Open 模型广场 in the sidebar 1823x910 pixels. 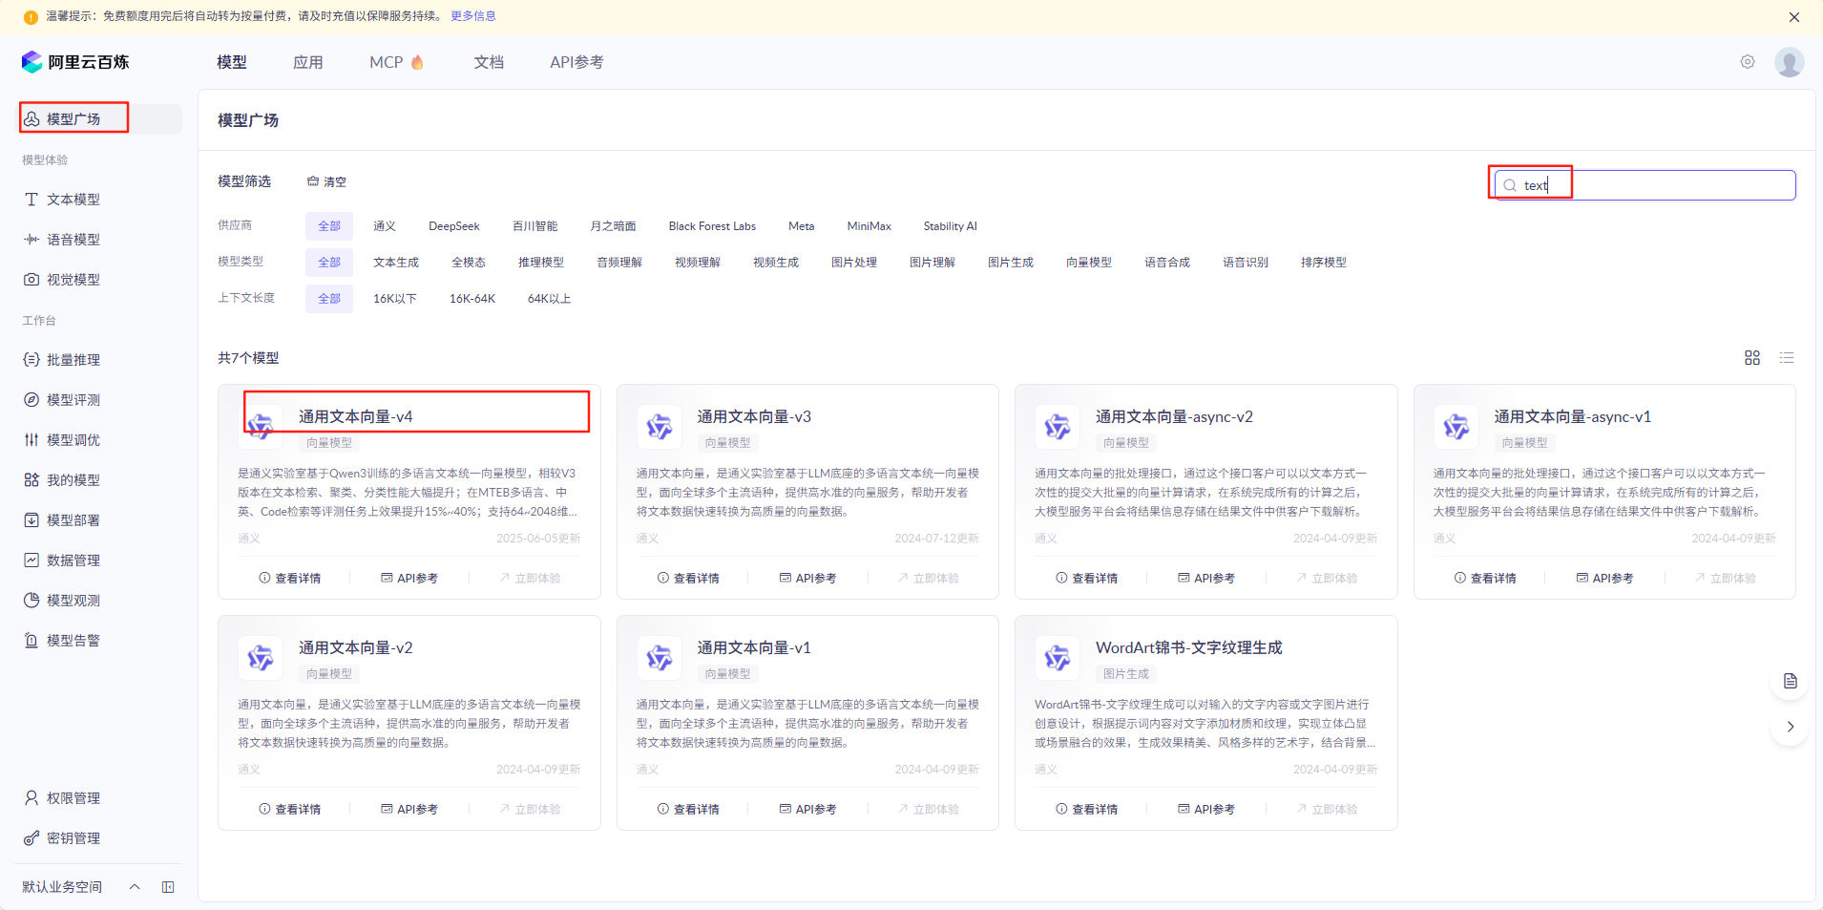(99, 118)
